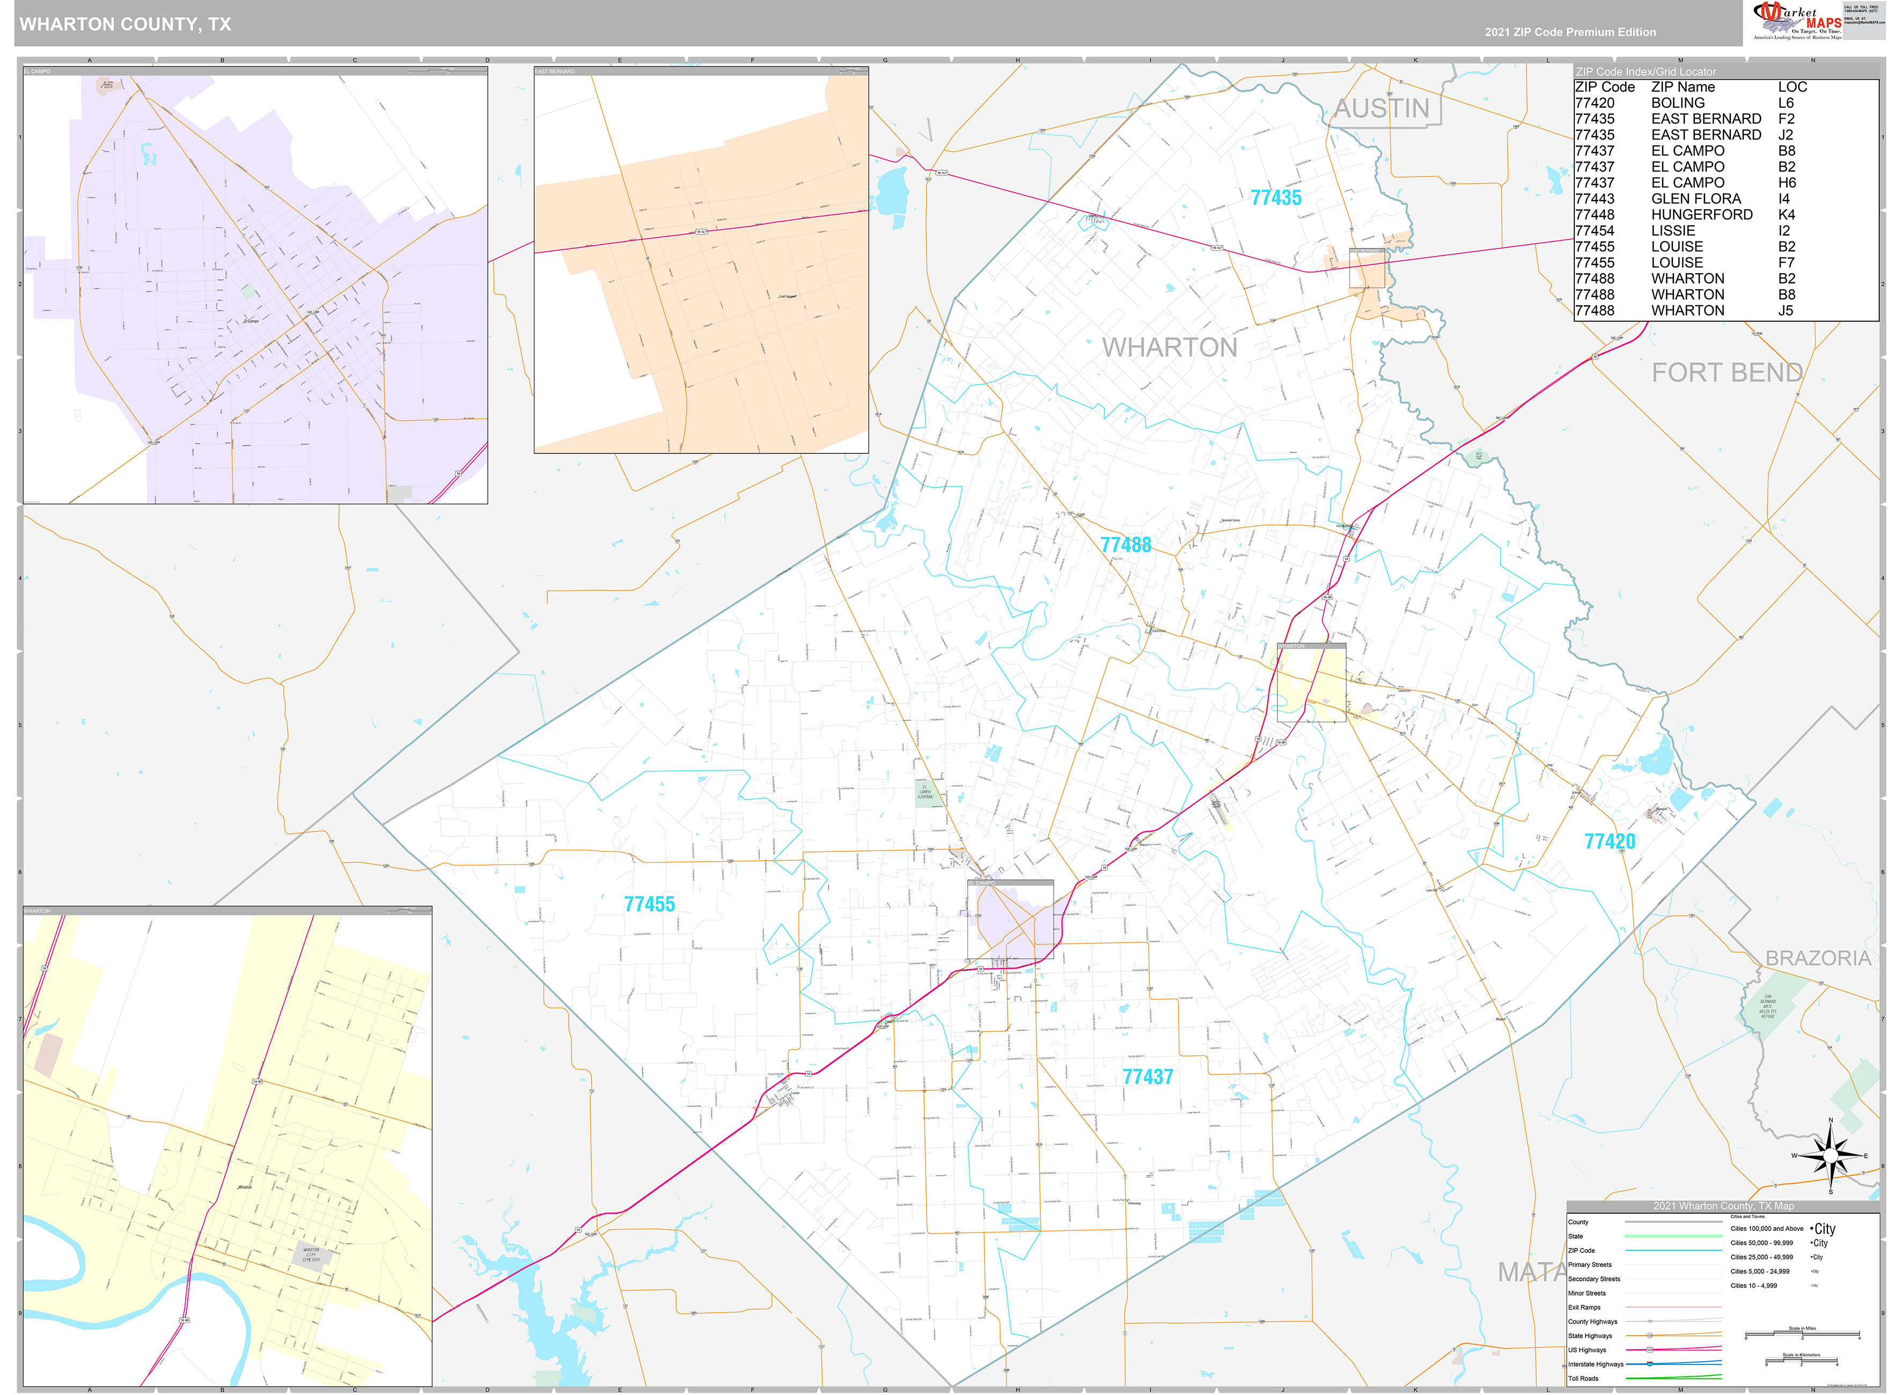
Task: Click the State legend line sample
Action: point(1673,1236)
